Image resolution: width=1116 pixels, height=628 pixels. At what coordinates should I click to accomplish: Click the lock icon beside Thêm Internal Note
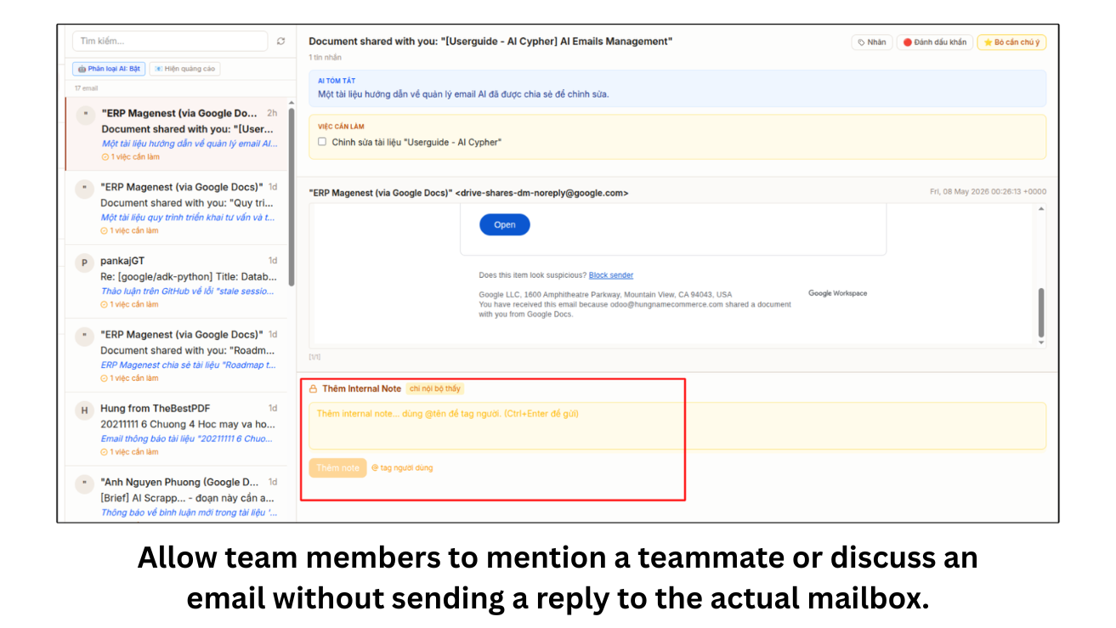(313, 389)
